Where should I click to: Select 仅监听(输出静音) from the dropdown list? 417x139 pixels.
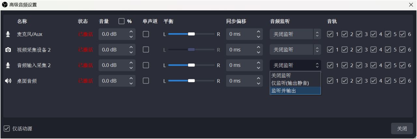(x=290, y=83)
